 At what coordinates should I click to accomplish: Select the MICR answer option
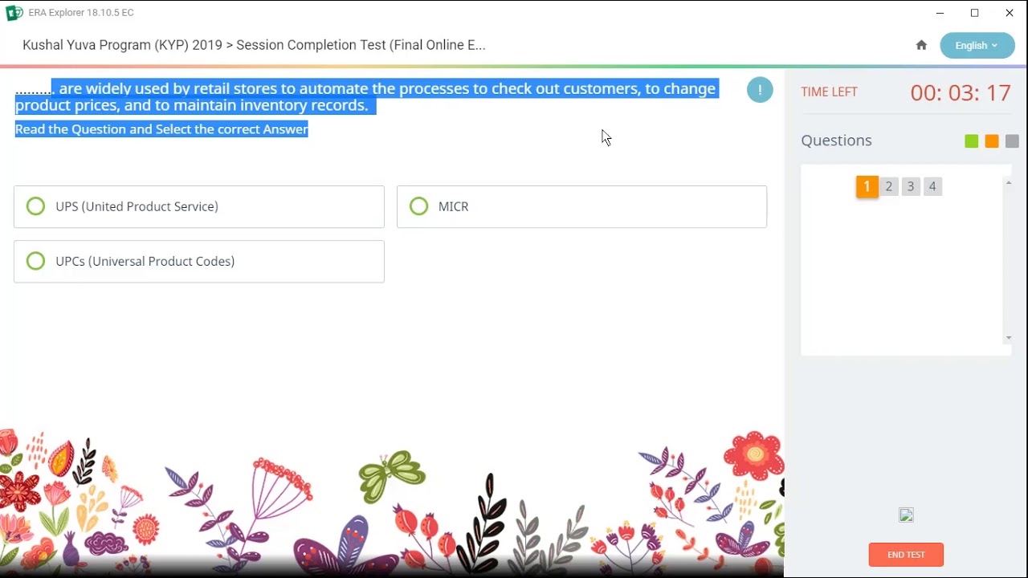coord(581,207)
